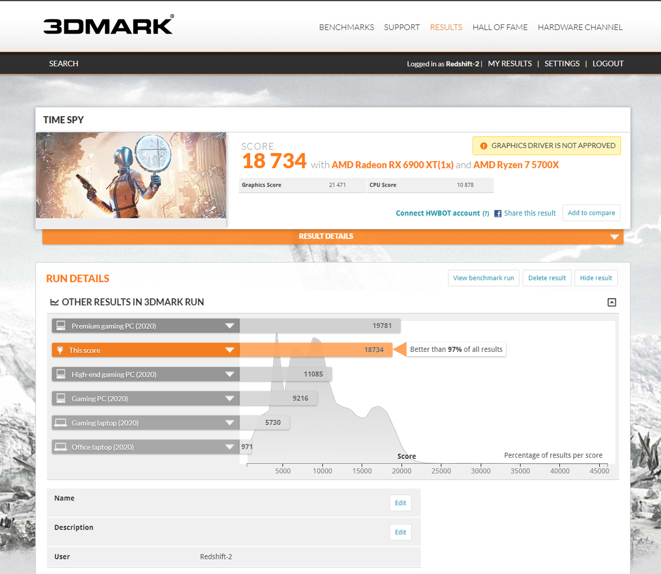This screenshot has width=661, height=574.
Task: Click the overall score 18 734
Action: pyautogui.click(x=275, y=162)
